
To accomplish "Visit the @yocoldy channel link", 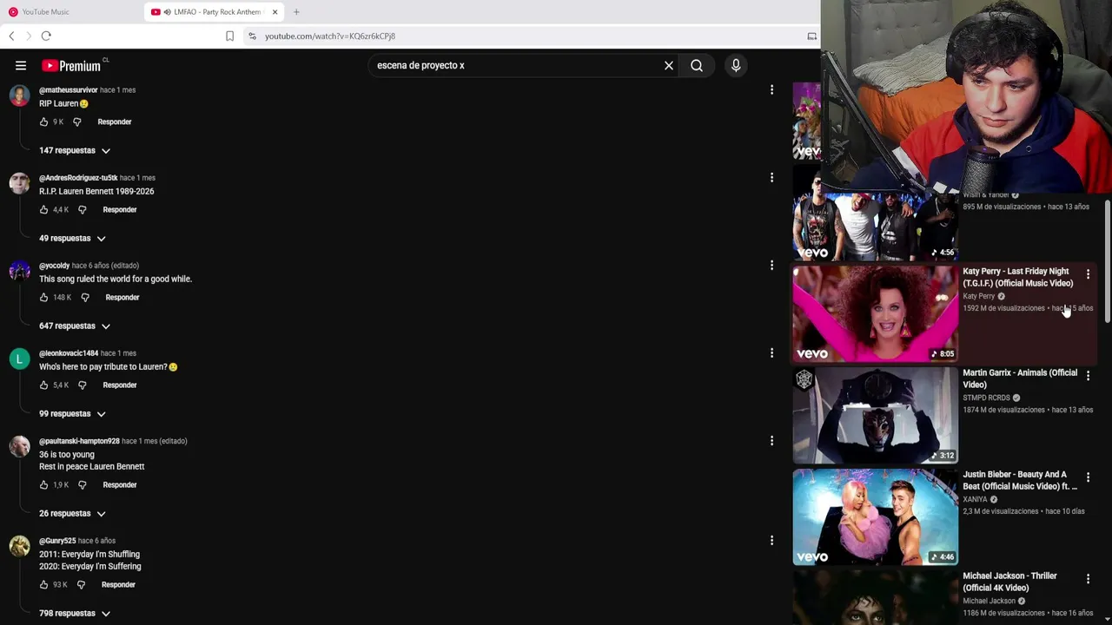I will coord(54,266).
